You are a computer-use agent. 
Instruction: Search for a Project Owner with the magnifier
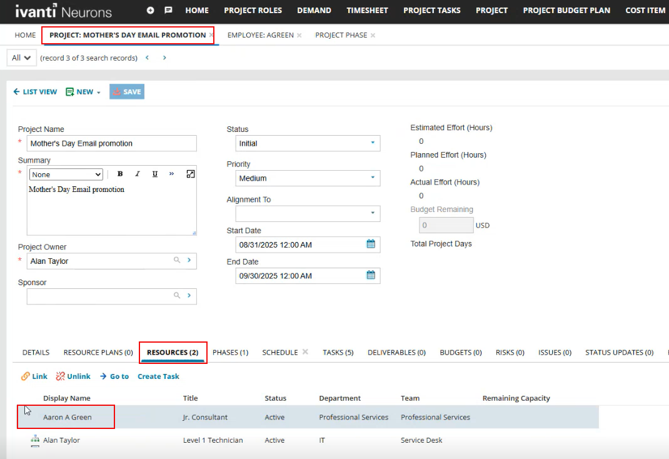(x=178, y=261)
